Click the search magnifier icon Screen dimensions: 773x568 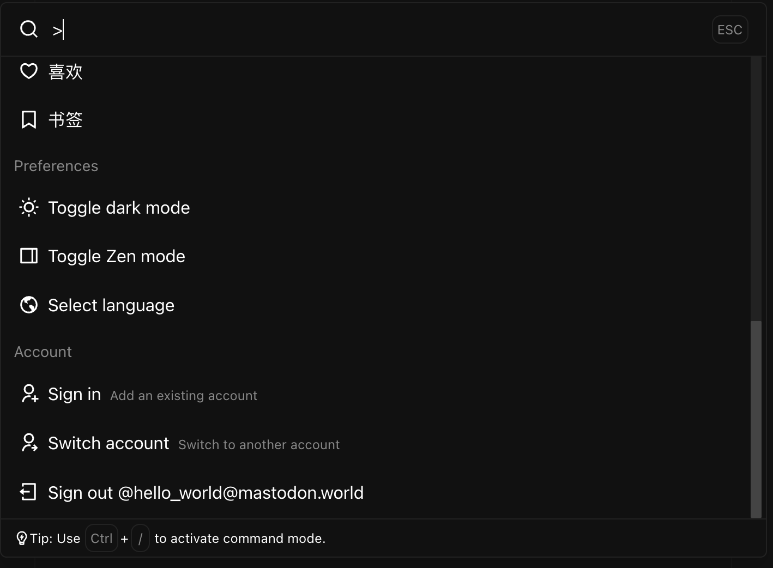point(28,29)
